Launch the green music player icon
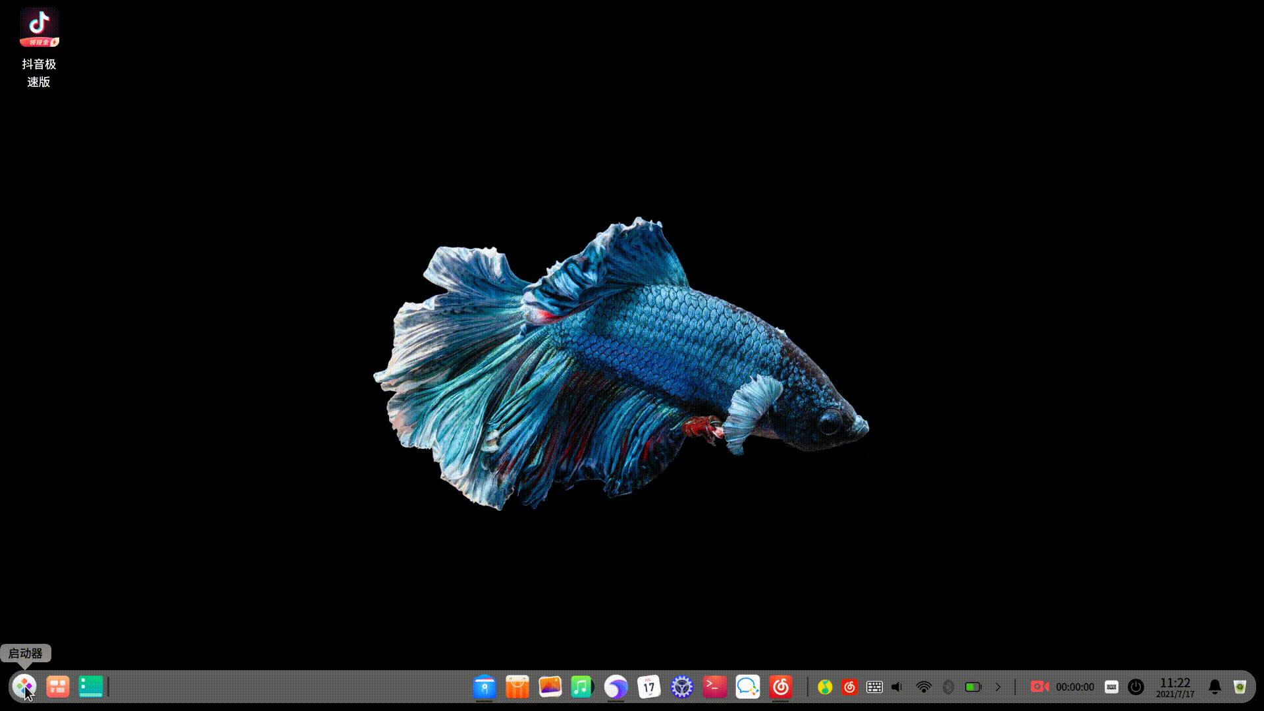This screenshot has height=711, width=1264. (x=582, y=687)
